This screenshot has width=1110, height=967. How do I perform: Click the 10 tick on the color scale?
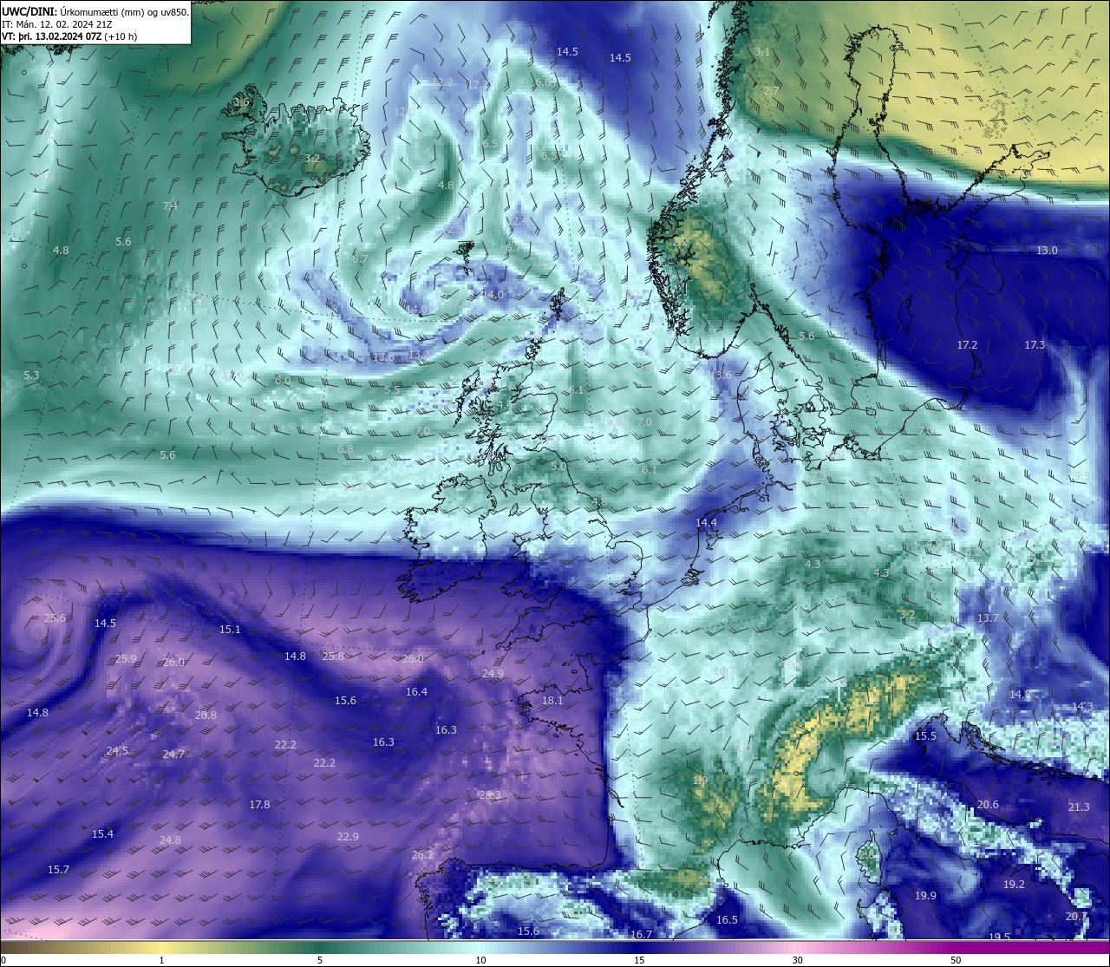480,960
